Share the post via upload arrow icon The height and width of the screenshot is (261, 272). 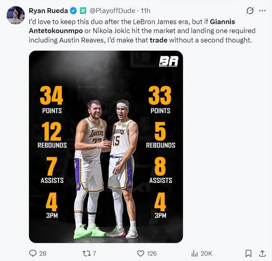click(262, 253)
